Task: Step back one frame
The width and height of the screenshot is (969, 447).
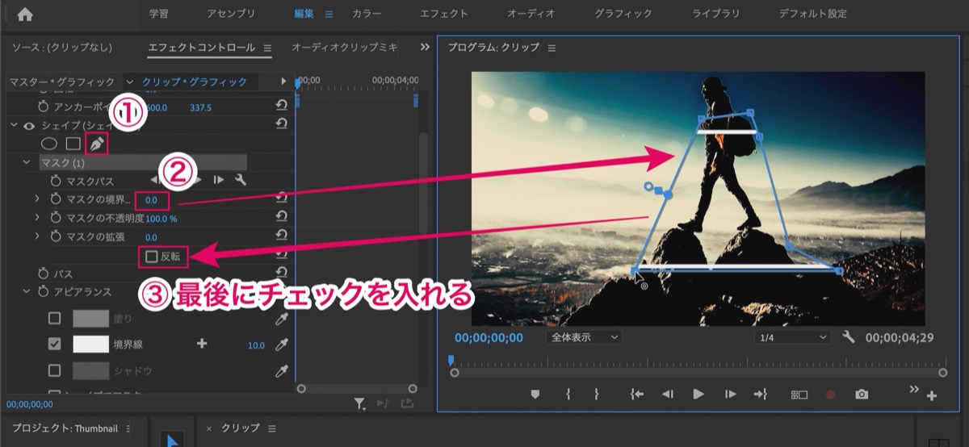Action: coord(668,394)
